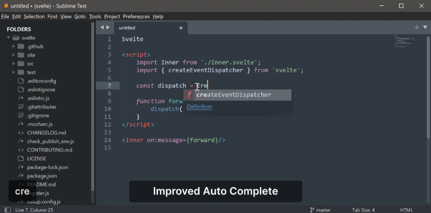Open the Selection menu
This screenshot has width=431, height=213.
(34, 17)
